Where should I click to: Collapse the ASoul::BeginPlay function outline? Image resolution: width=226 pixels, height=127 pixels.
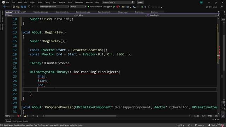(21, 32)
